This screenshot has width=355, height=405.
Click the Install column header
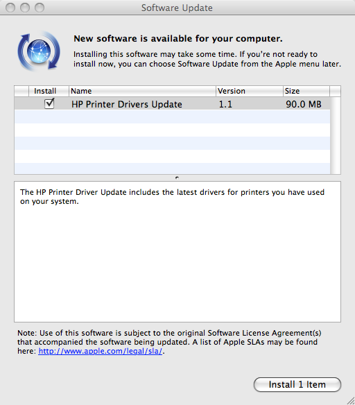49,91
